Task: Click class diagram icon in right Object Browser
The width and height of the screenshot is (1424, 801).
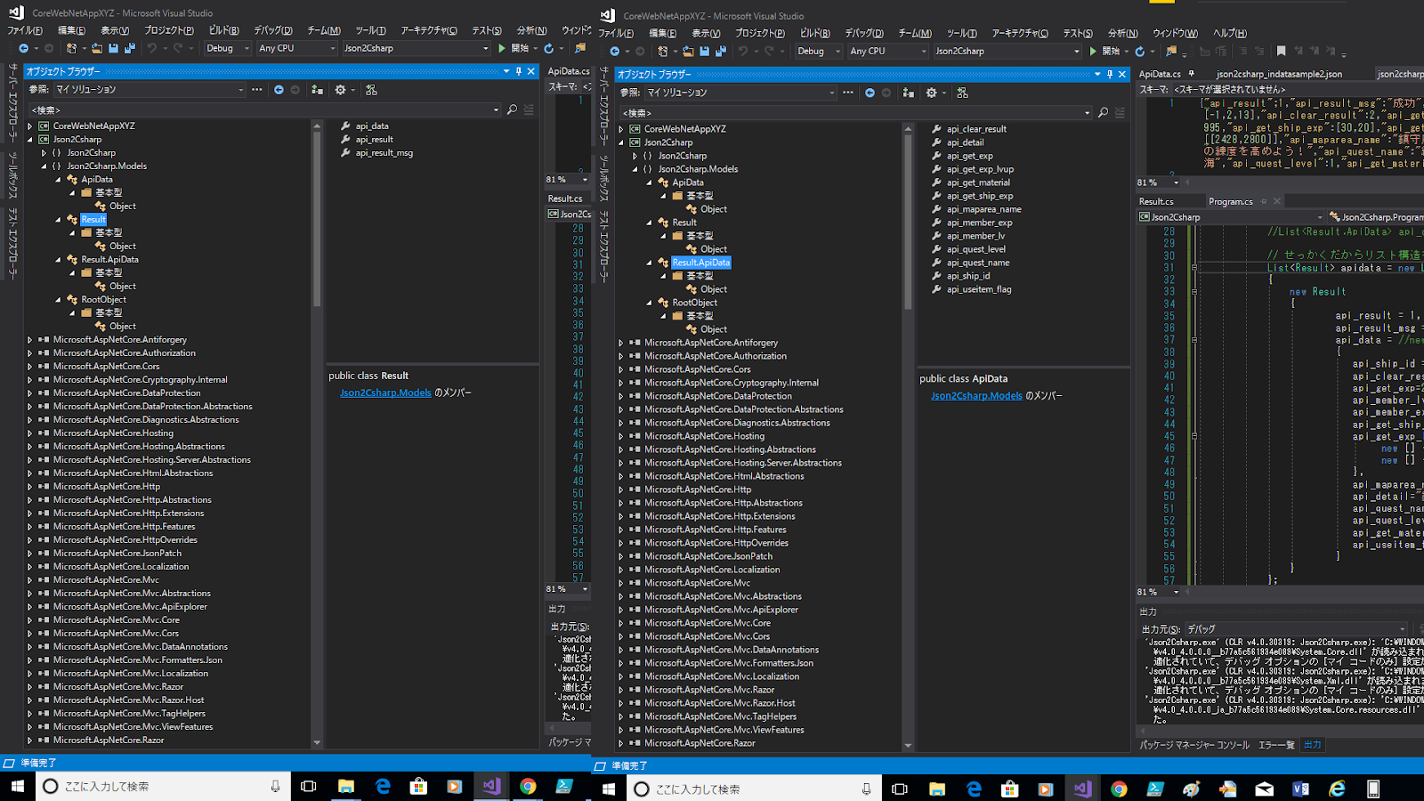Action: (x=962, y=93)
